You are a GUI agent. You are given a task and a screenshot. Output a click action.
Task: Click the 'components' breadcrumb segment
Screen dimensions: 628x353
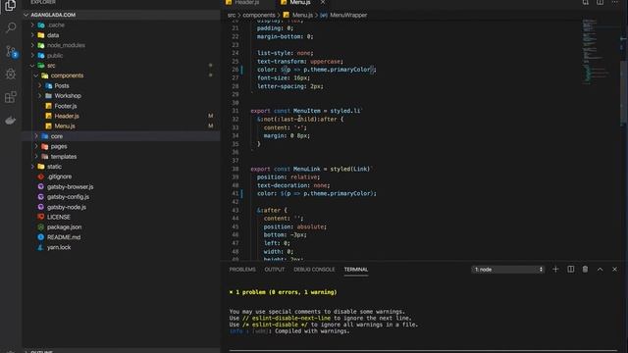pos(259,15)
